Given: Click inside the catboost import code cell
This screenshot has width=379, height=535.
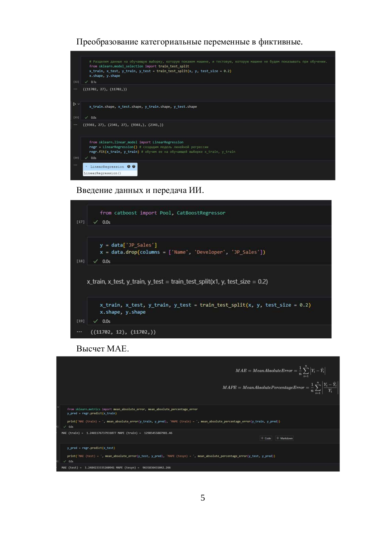Looking at the screenshot, I should point(209,215).
